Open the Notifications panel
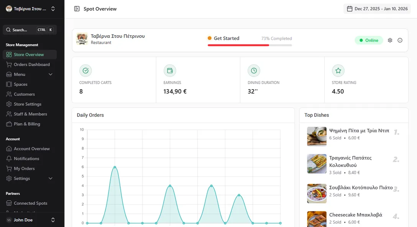The width and height of the screenshot is (417, 227). [25, 158]
